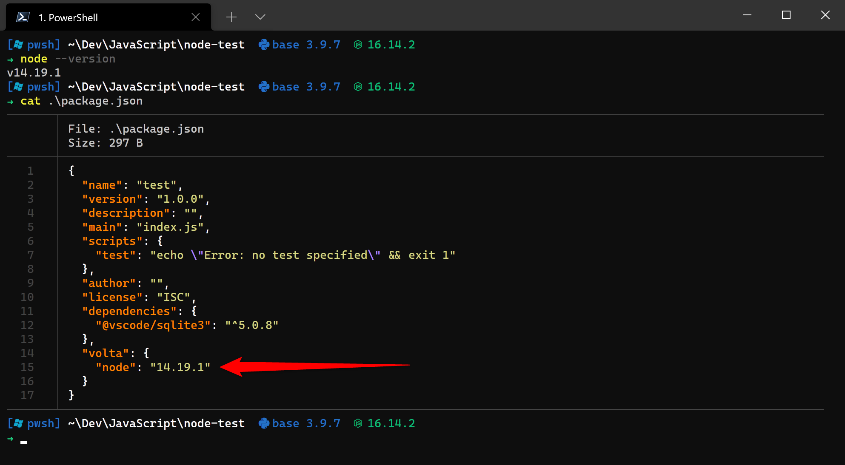Click line number 15 in the file listing
Screen dimensions: 845x465
(27, 367)
